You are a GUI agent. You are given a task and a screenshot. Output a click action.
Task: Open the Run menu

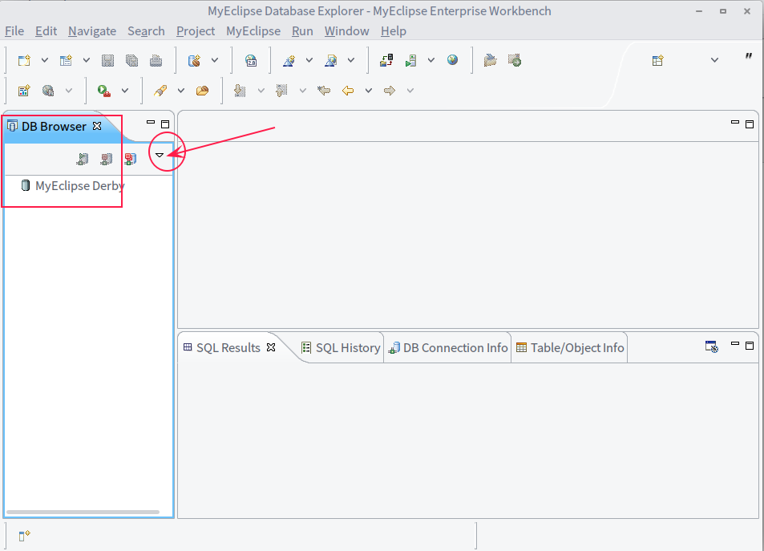coord(302,31)
